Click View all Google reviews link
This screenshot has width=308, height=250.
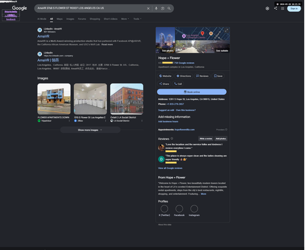pos(170,168)
